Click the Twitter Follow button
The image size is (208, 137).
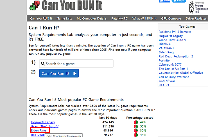coord(179,1)
